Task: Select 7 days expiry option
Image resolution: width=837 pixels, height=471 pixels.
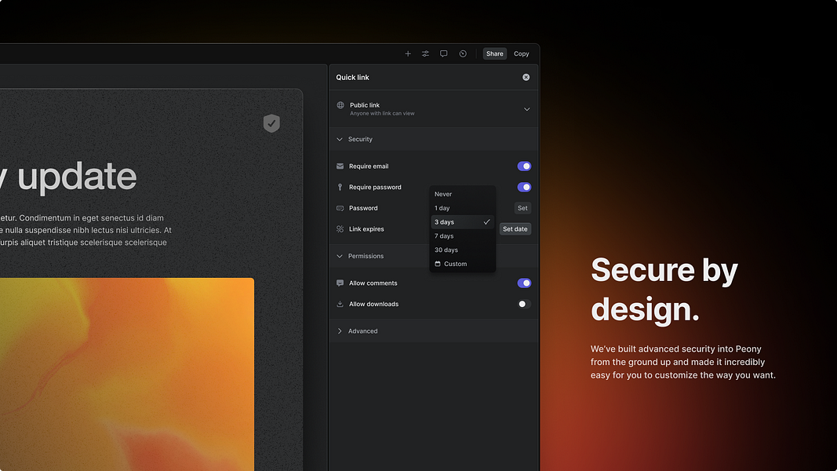Action: tap(462, 236)
